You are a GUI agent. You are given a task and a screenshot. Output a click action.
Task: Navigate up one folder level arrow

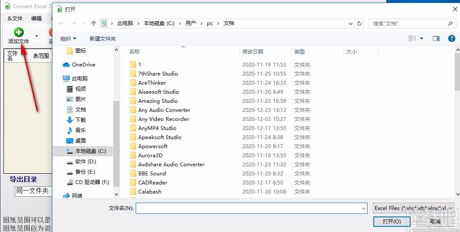point(94,23)
